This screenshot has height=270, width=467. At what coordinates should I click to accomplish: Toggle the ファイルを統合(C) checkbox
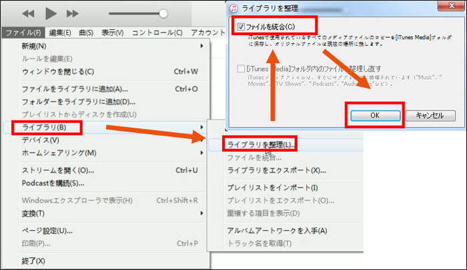[240, 27]
